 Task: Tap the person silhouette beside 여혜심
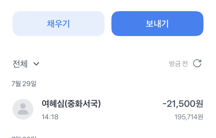[23, 109]
